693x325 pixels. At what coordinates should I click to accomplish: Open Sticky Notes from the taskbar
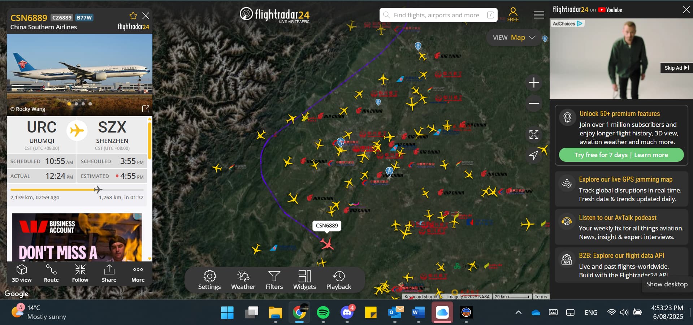(x=371, y=312)
